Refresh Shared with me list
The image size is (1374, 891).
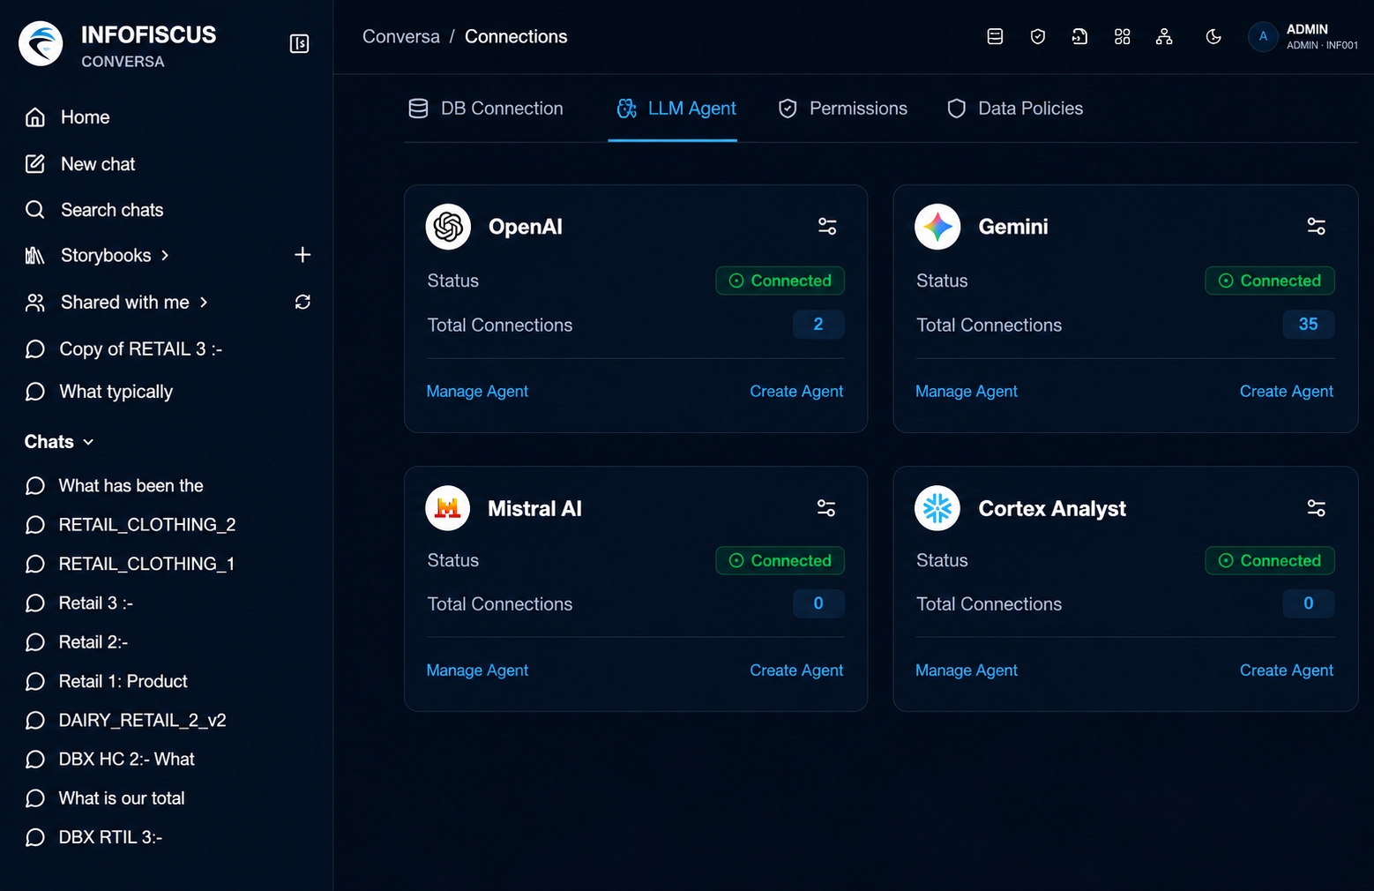point(302,302)
